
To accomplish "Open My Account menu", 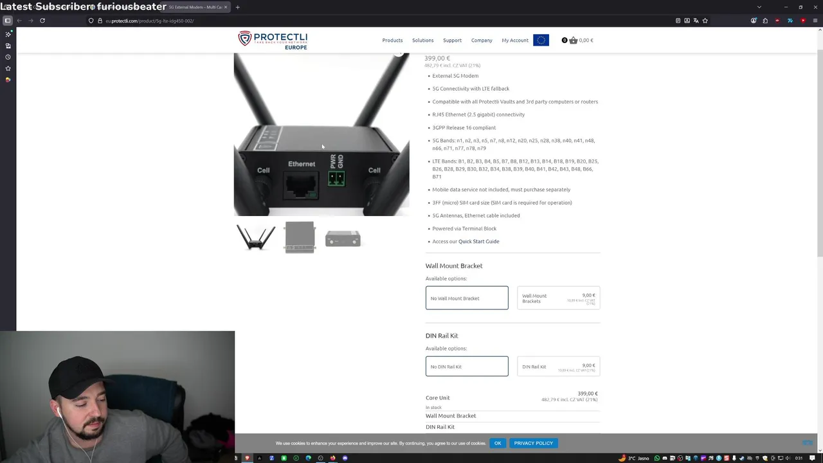I will (x=515, y=40).
